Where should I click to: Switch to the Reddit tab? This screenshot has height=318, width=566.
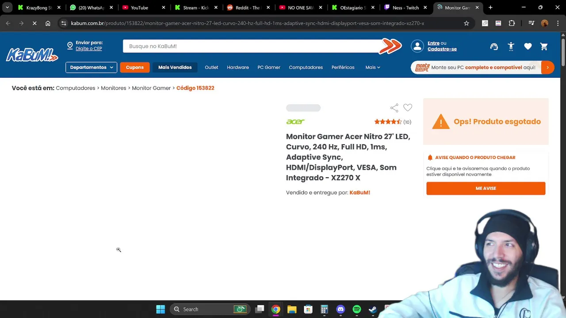tap(249, 8)
